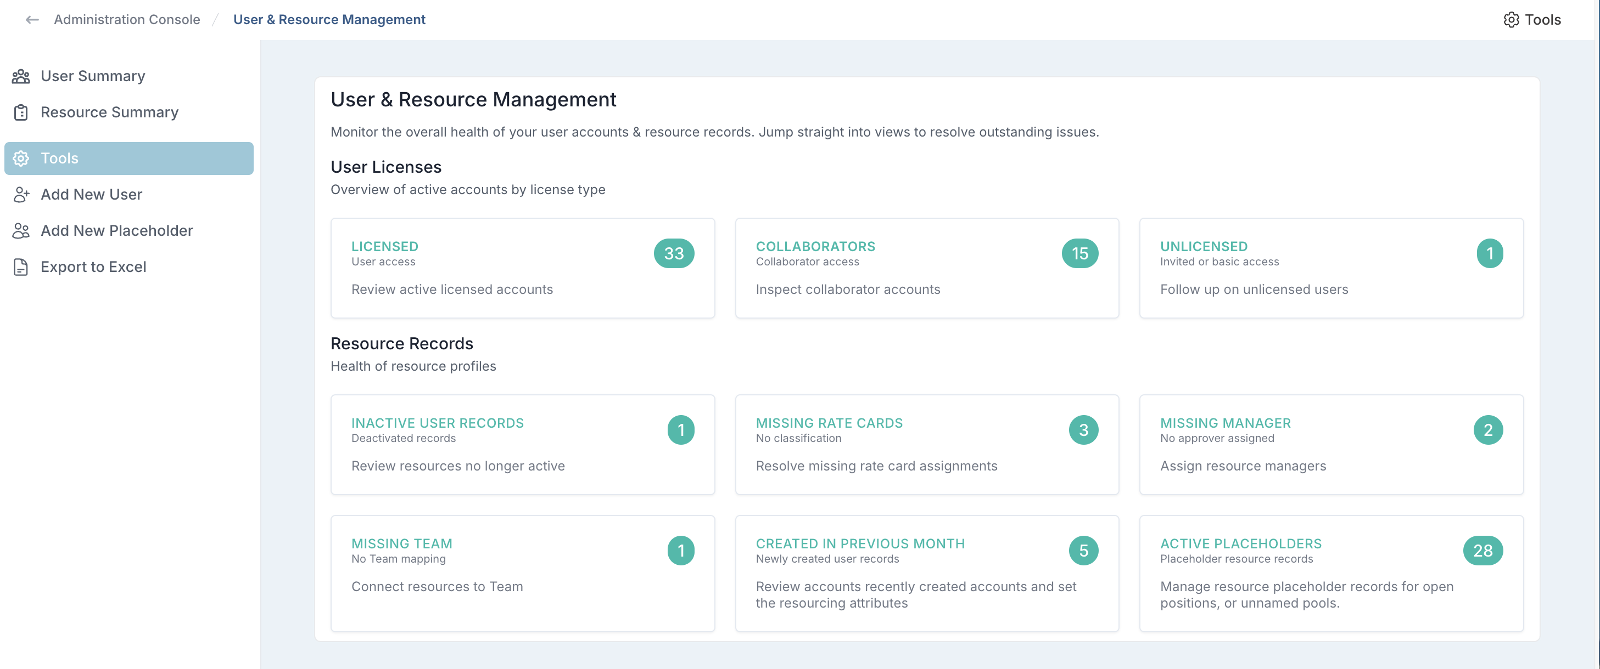The width and height of the screenshot is (1600, 669).
Task: Click the Export to Excel file icon
Action: [x=21, y=267]
